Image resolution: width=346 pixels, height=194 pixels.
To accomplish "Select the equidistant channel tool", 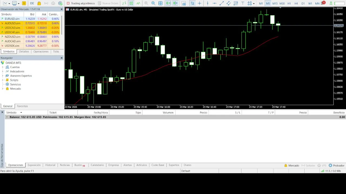I will click(x=228, y=3).
